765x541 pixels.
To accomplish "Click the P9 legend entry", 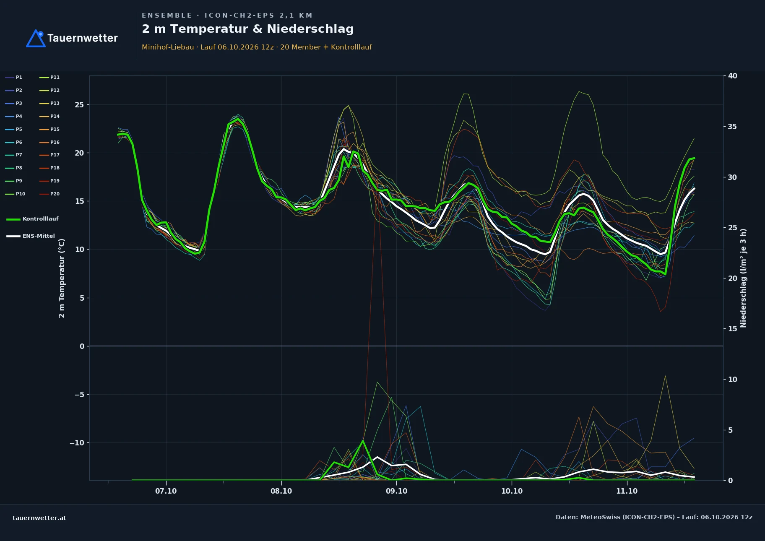I will tap(13, 181).
